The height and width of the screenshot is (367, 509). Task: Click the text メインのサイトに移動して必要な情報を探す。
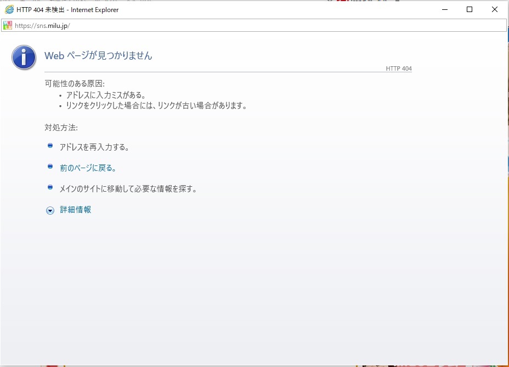(128, 188)
